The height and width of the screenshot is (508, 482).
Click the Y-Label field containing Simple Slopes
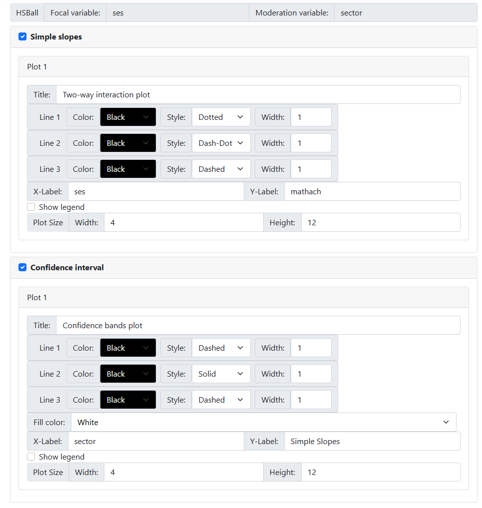click(x=372, y=442)
